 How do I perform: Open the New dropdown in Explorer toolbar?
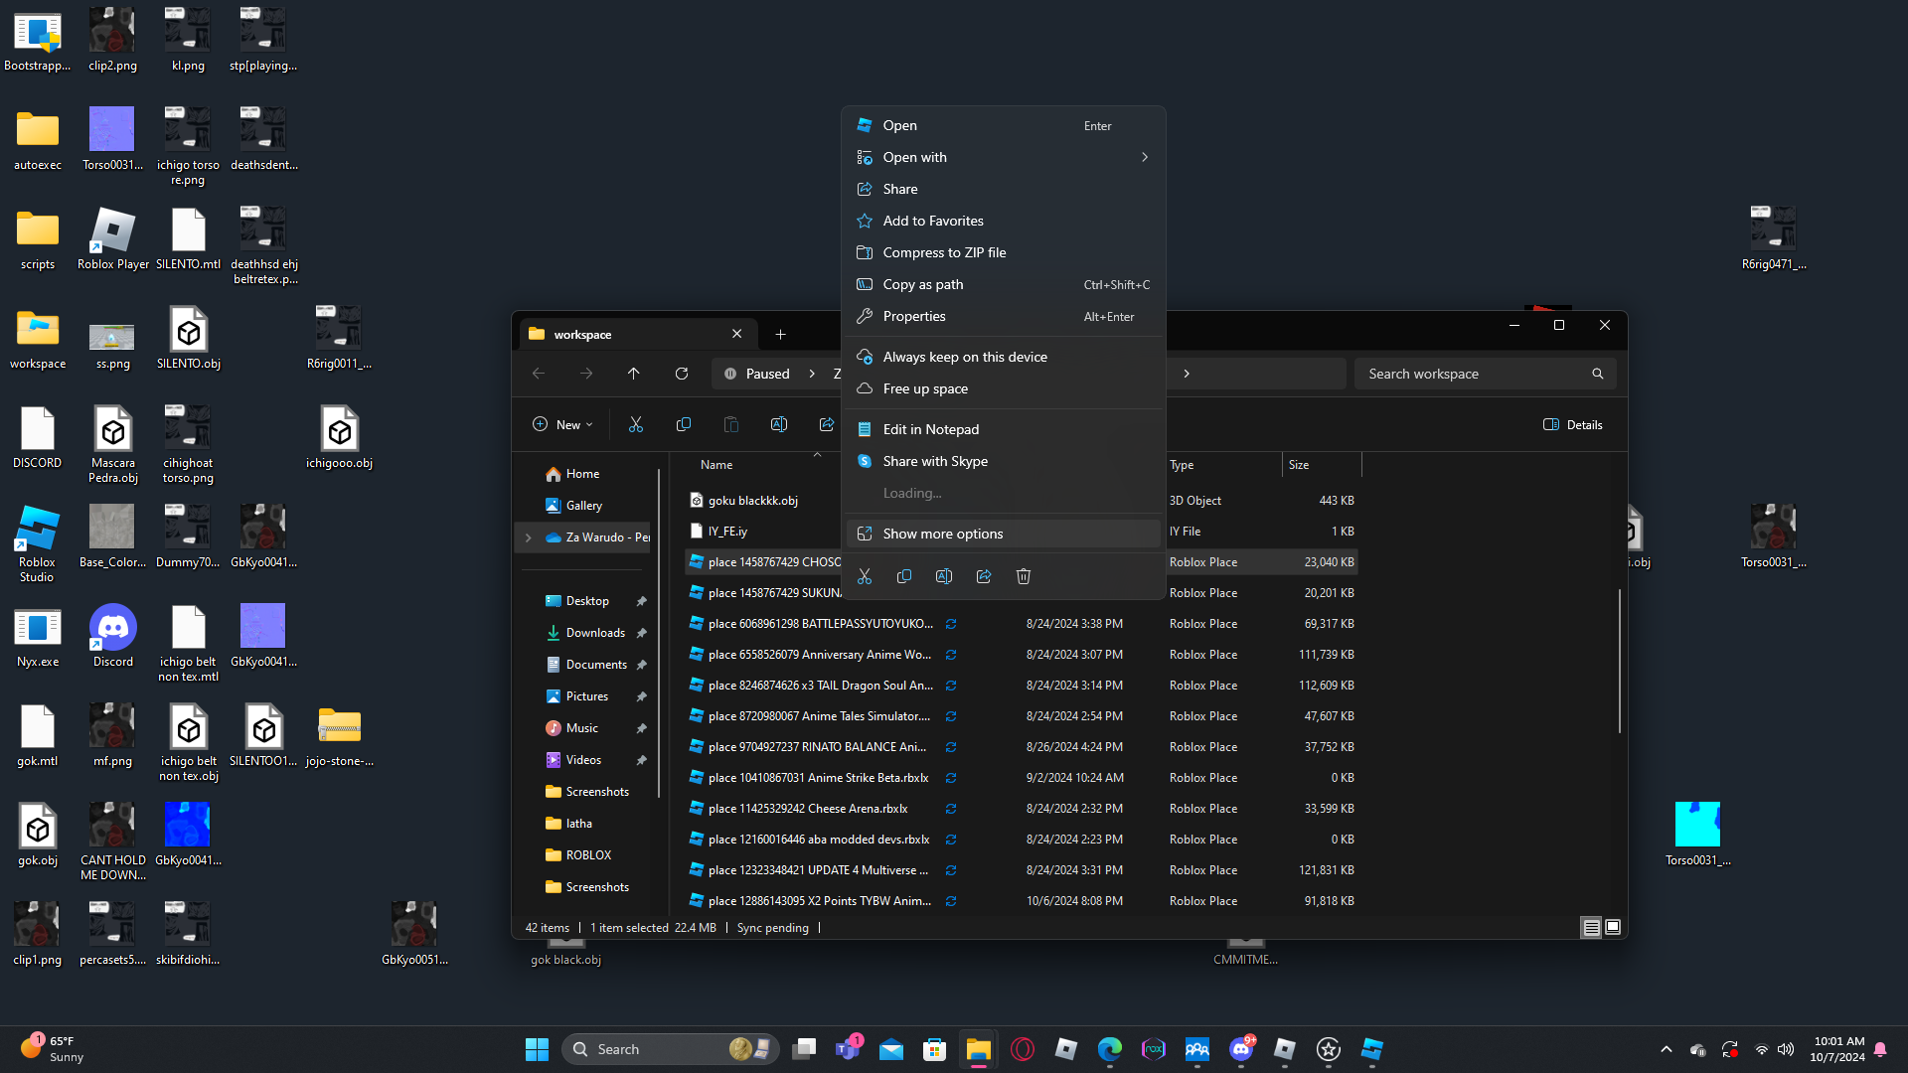pyautogui.click(x=562, y=424)
